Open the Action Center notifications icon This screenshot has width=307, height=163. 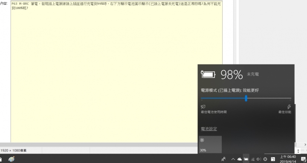304,160
